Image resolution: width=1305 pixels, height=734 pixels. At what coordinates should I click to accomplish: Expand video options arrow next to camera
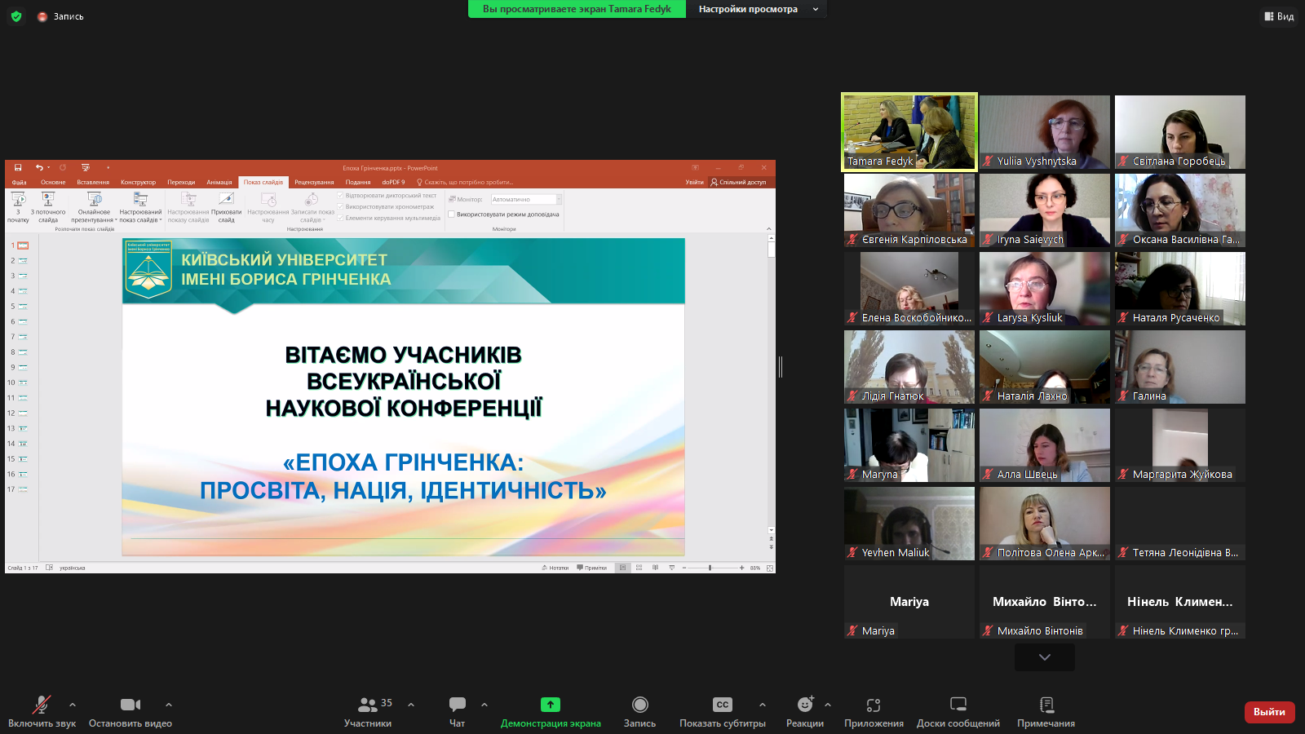(169, 705)
